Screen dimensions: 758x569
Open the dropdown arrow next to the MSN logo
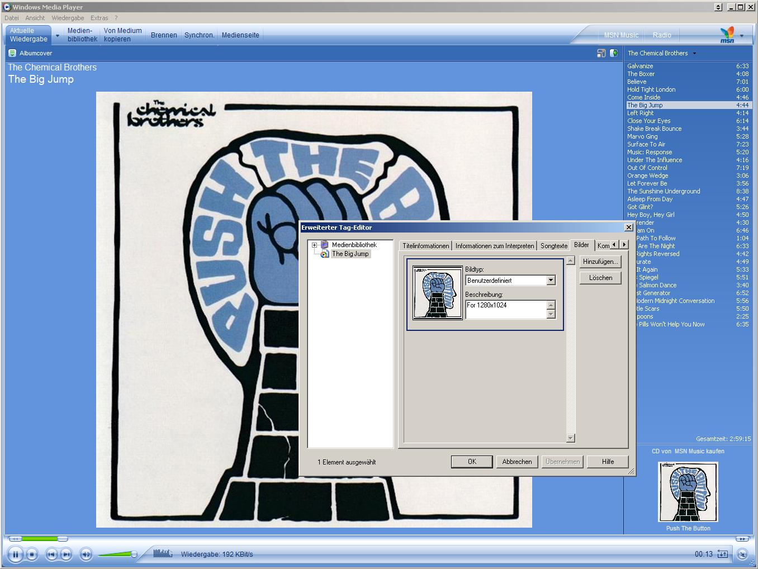(742, 35)
